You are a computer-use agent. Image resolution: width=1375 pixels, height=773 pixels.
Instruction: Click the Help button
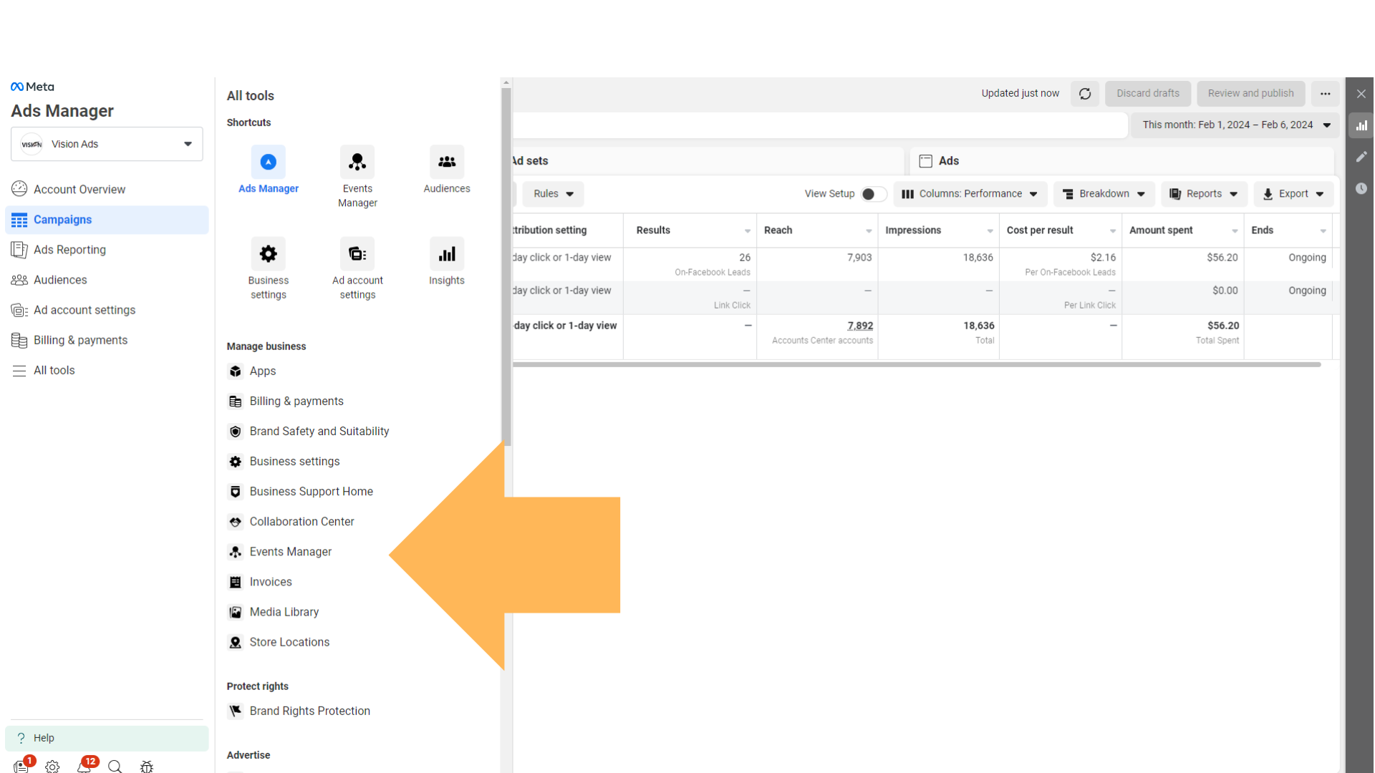coord(107,738)
